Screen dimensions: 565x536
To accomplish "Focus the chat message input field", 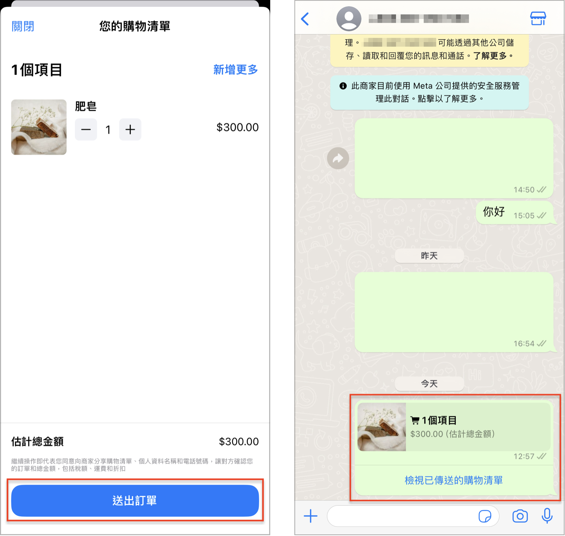I will click(413, 516).
